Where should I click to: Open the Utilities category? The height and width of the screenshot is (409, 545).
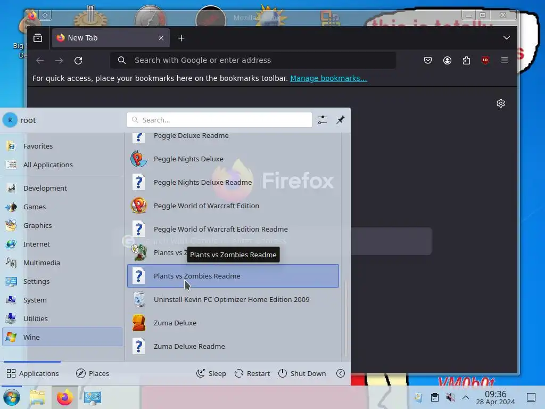pos(63,318)
